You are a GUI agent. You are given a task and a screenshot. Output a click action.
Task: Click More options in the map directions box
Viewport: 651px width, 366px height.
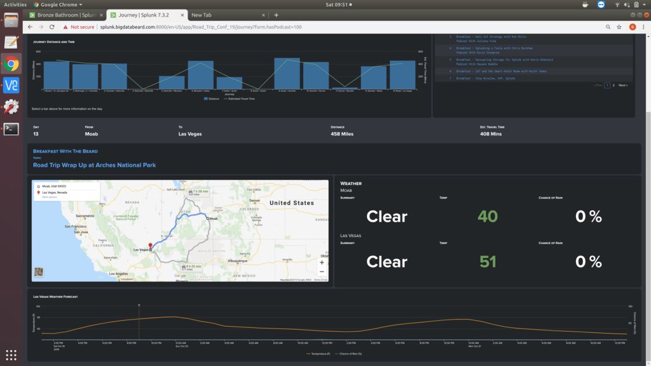pos(50,197)
